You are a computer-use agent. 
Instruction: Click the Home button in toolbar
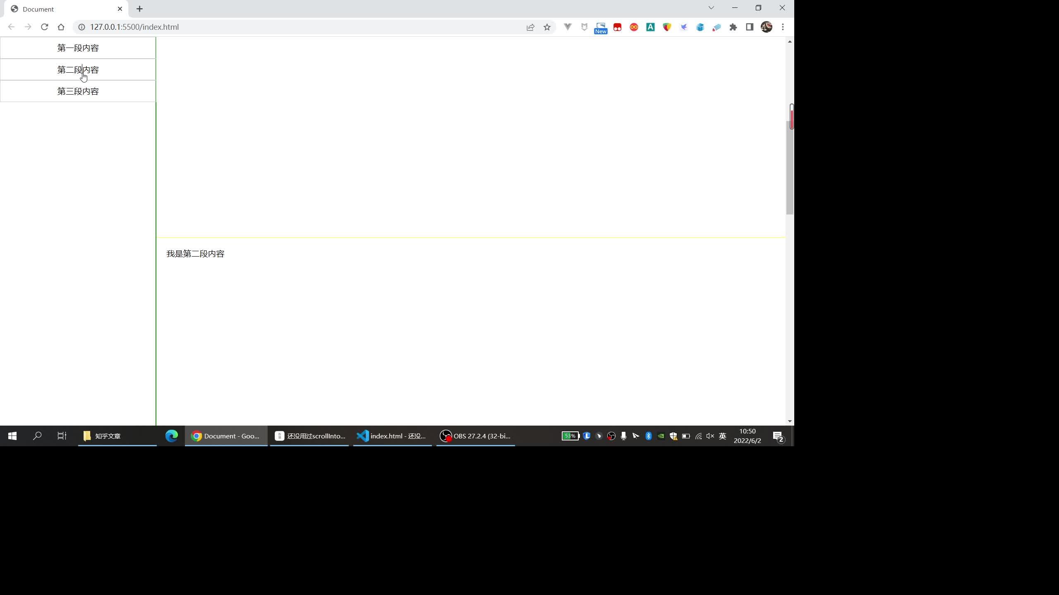(x=61, y=27)
